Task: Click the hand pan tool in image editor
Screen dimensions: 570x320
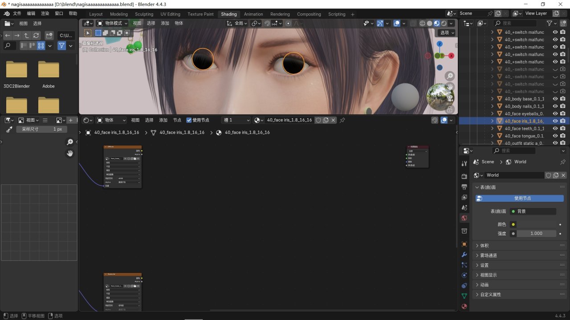Action: 70,153
